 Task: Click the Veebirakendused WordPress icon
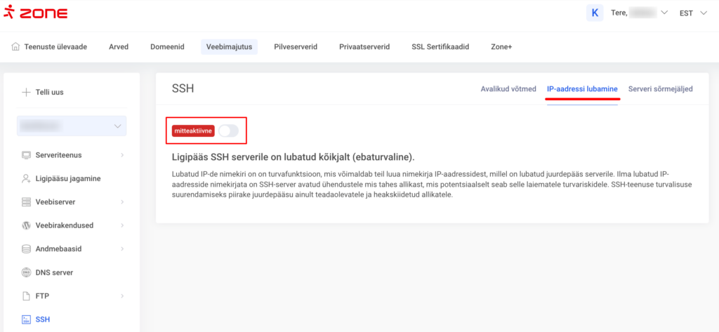[x=27, y=225]
